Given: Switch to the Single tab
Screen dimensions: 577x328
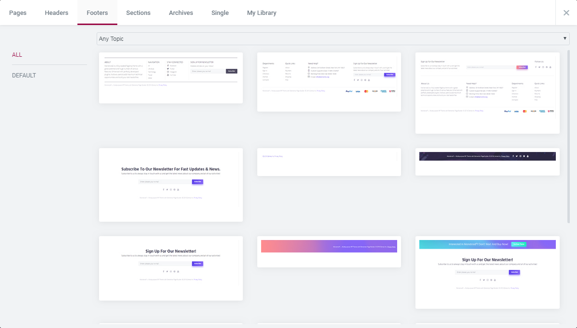Looking at the screenshot, I should [x=220, y=13].
